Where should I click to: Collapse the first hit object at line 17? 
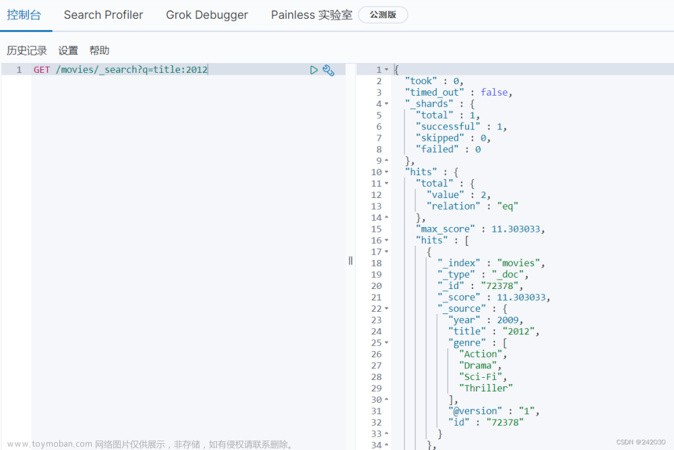386,252
